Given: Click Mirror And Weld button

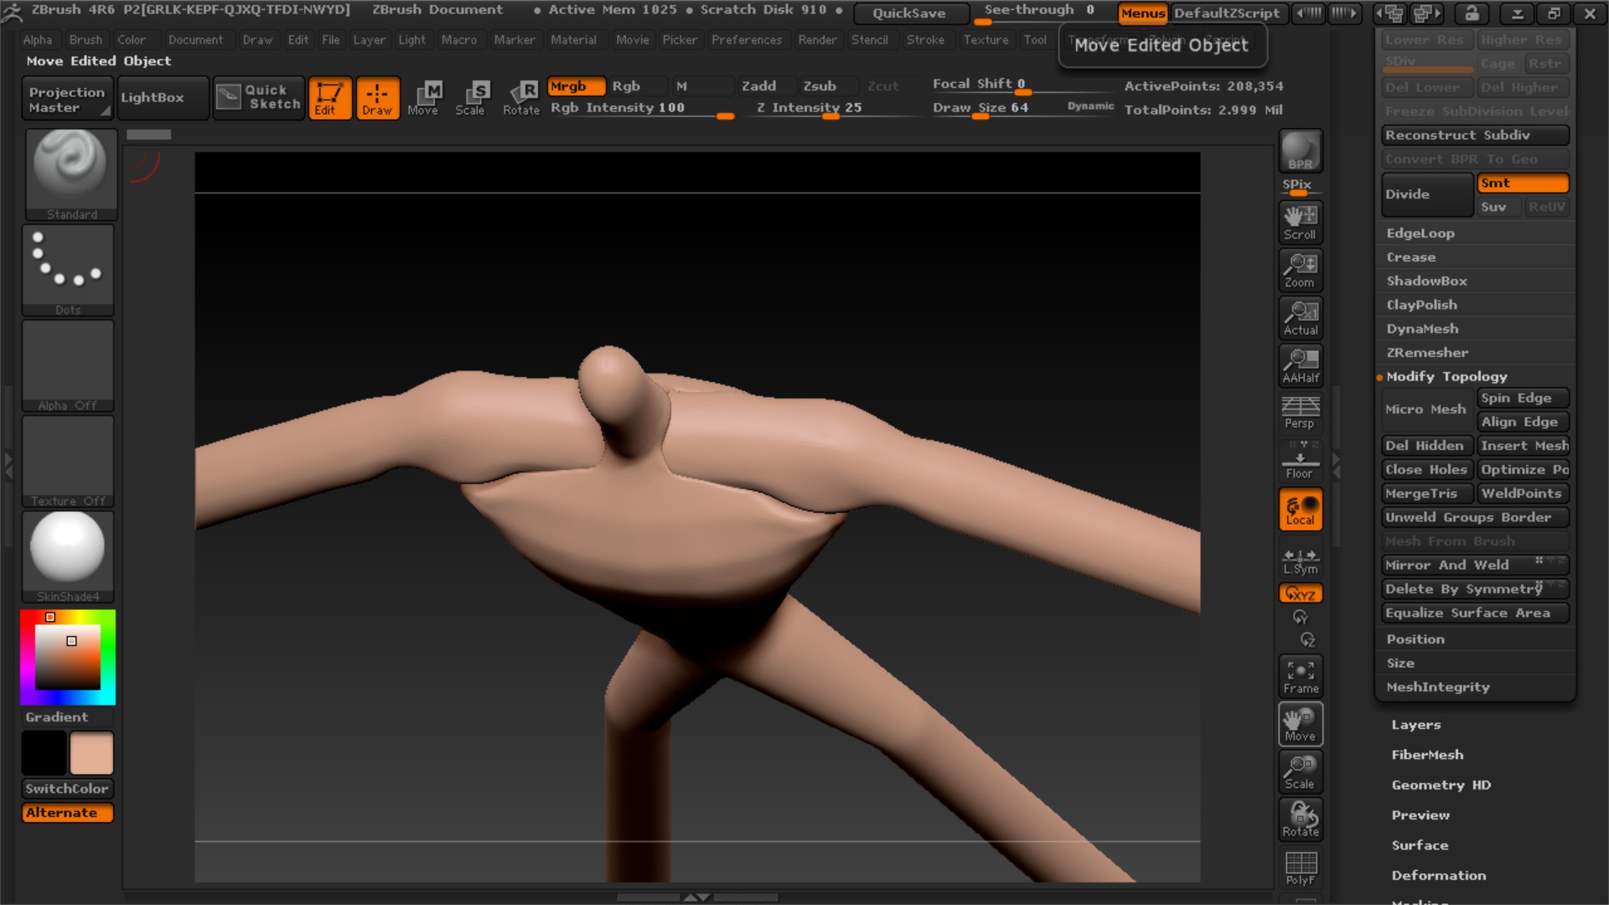Looking at the screenshot, I should click(1475, 565).
